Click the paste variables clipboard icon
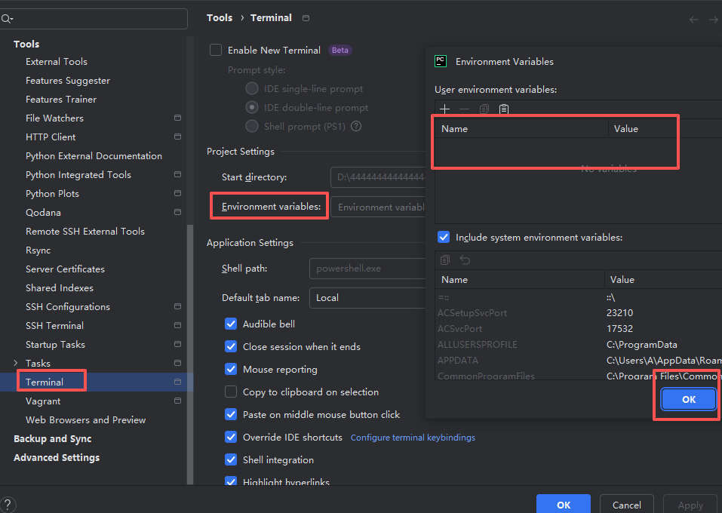722x513 pixels. [x=504, y=109]
